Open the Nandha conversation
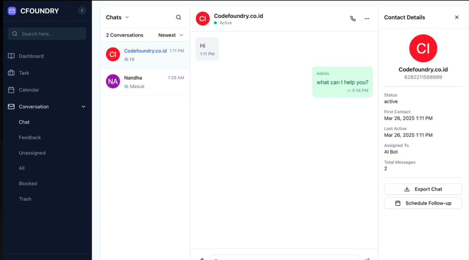Image resolution: width=469 pixels, height=260 pixels. tap(145, 82)
